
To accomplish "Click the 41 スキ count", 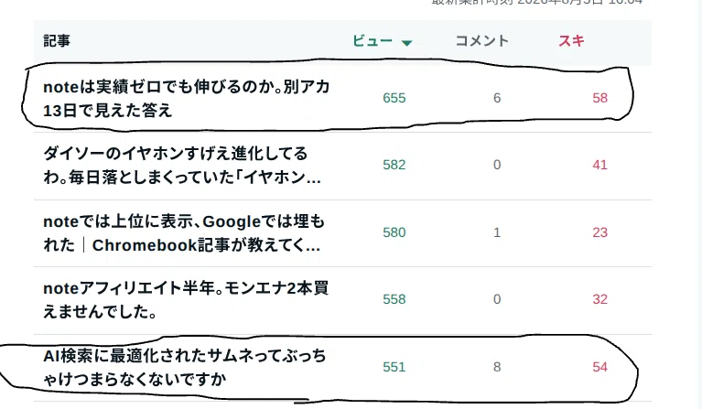I will click(x=599, y=165).
